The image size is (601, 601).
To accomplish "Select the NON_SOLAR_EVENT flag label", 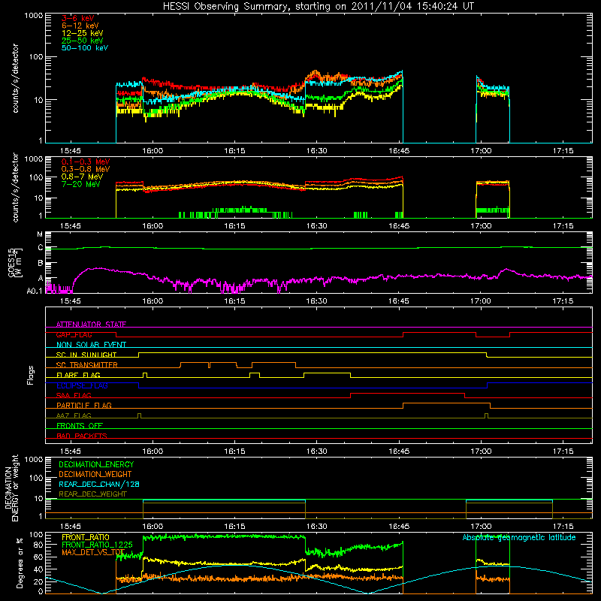I will pyautogui.click(x=91, y=345).
